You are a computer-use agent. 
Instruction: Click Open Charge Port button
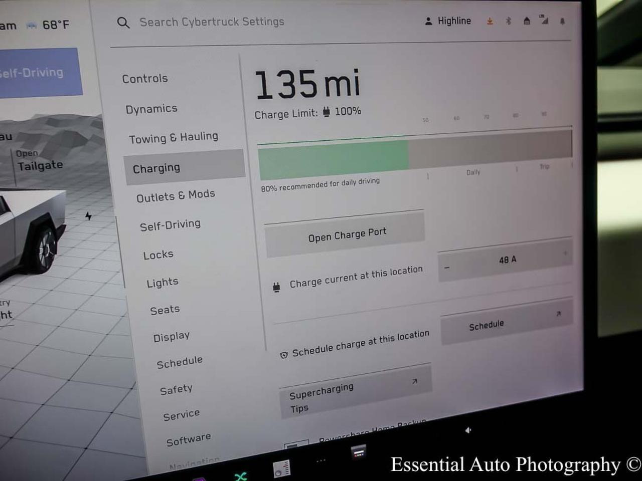(x=345, y=234)
